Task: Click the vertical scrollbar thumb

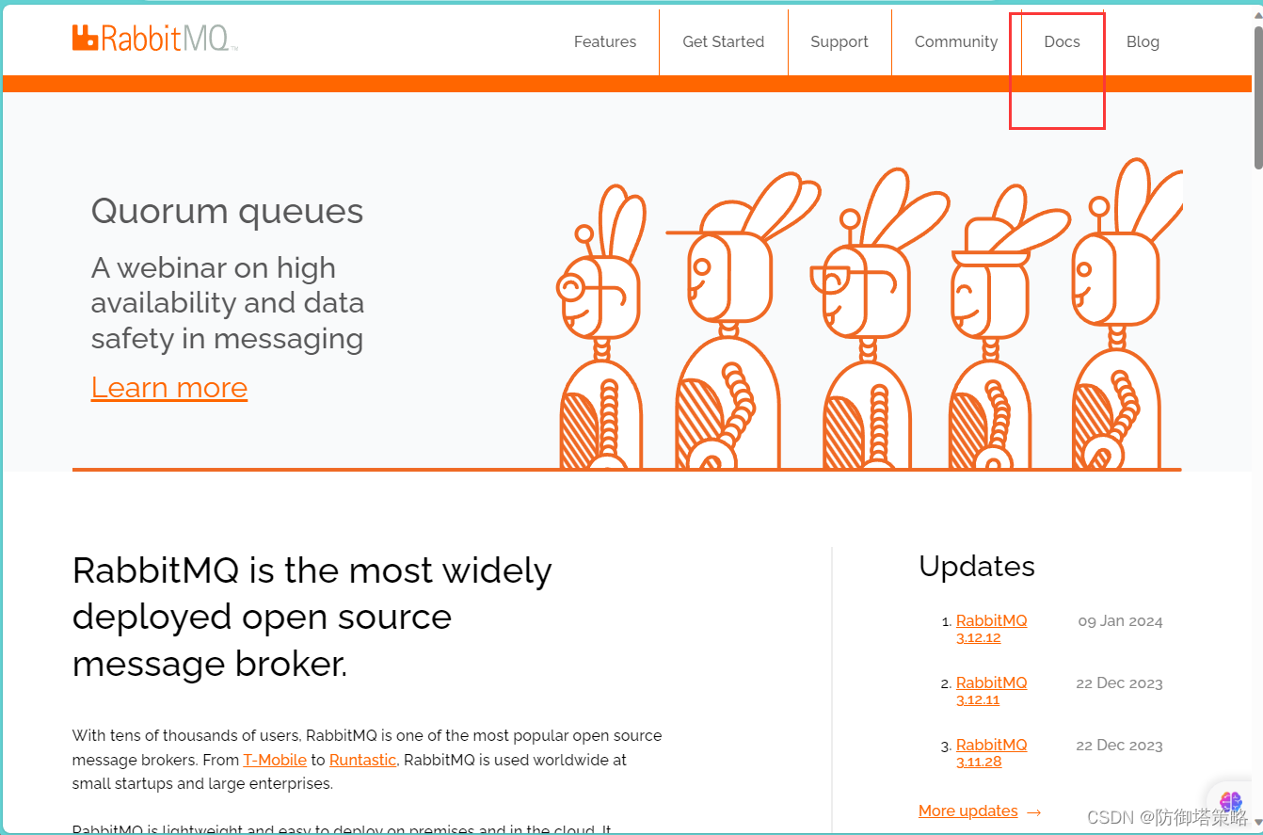Action: tap(1258, 97)
